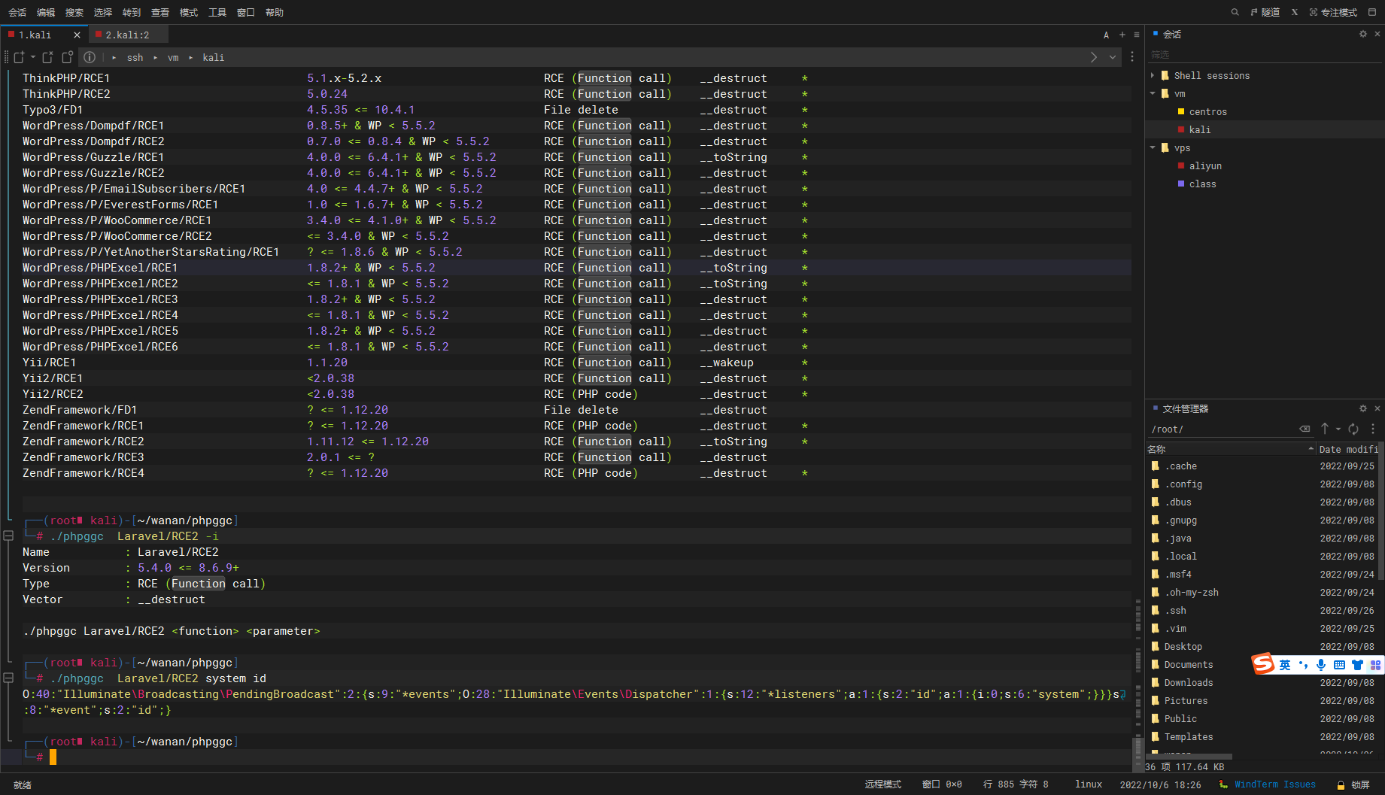Go up one directory in file manager
Viewport: 1385px width, 795px height.
(x=1325, y=429)
